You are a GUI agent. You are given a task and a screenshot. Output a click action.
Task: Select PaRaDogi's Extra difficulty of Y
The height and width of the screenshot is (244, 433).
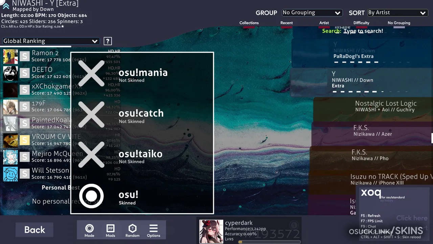(x=363, y=53)
